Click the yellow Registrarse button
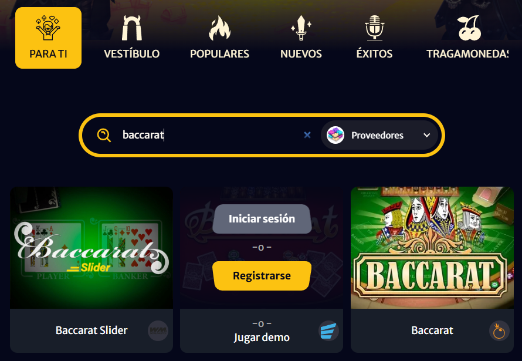 coord(262,276)
